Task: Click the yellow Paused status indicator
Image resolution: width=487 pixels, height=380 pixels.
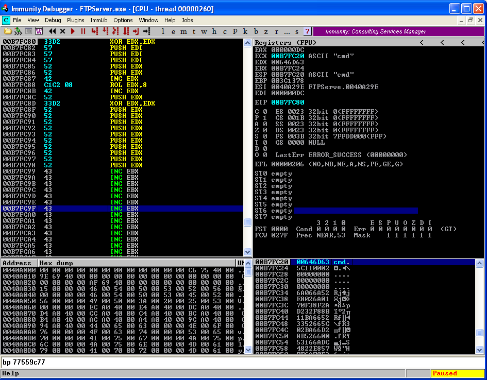Action: coord(458,373)
